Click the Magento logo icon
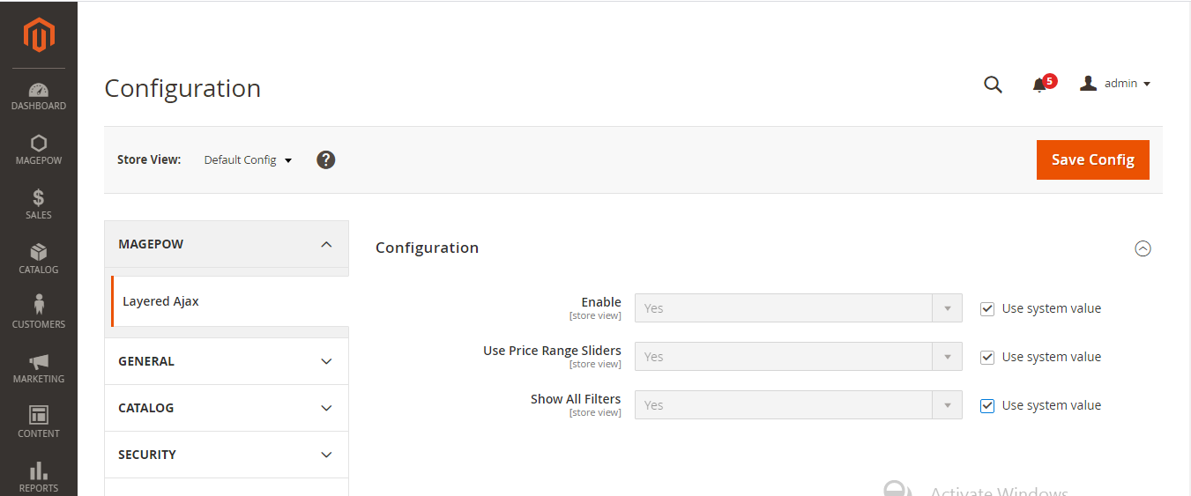 (39, 34)
